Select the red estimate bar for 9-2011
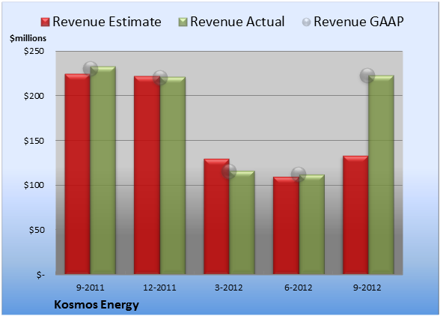 click(x=78, y=174)
